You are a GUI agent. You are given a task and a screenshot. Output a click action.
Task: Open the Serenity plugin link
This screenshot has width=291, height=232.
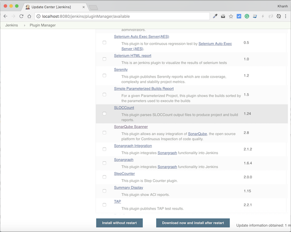pos(121,69)
